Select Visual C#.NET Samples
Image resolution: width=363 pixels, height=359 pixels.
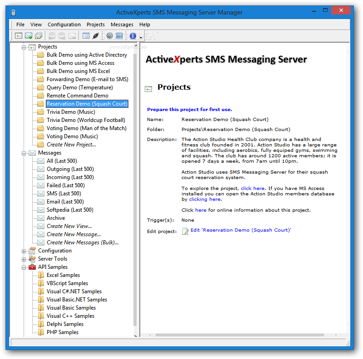pyautogui.click(x=74, y=291)
